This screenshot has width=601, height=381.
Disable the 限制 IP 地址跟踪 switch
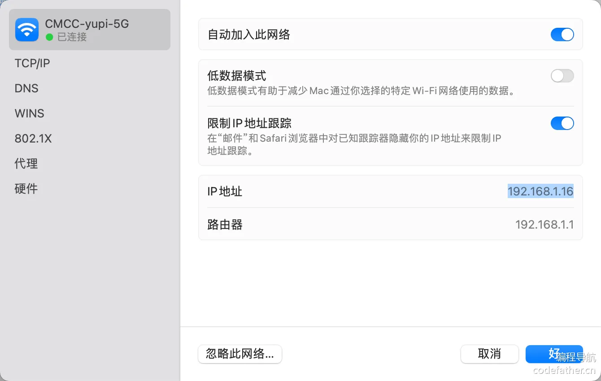click(x=562, y=123)
